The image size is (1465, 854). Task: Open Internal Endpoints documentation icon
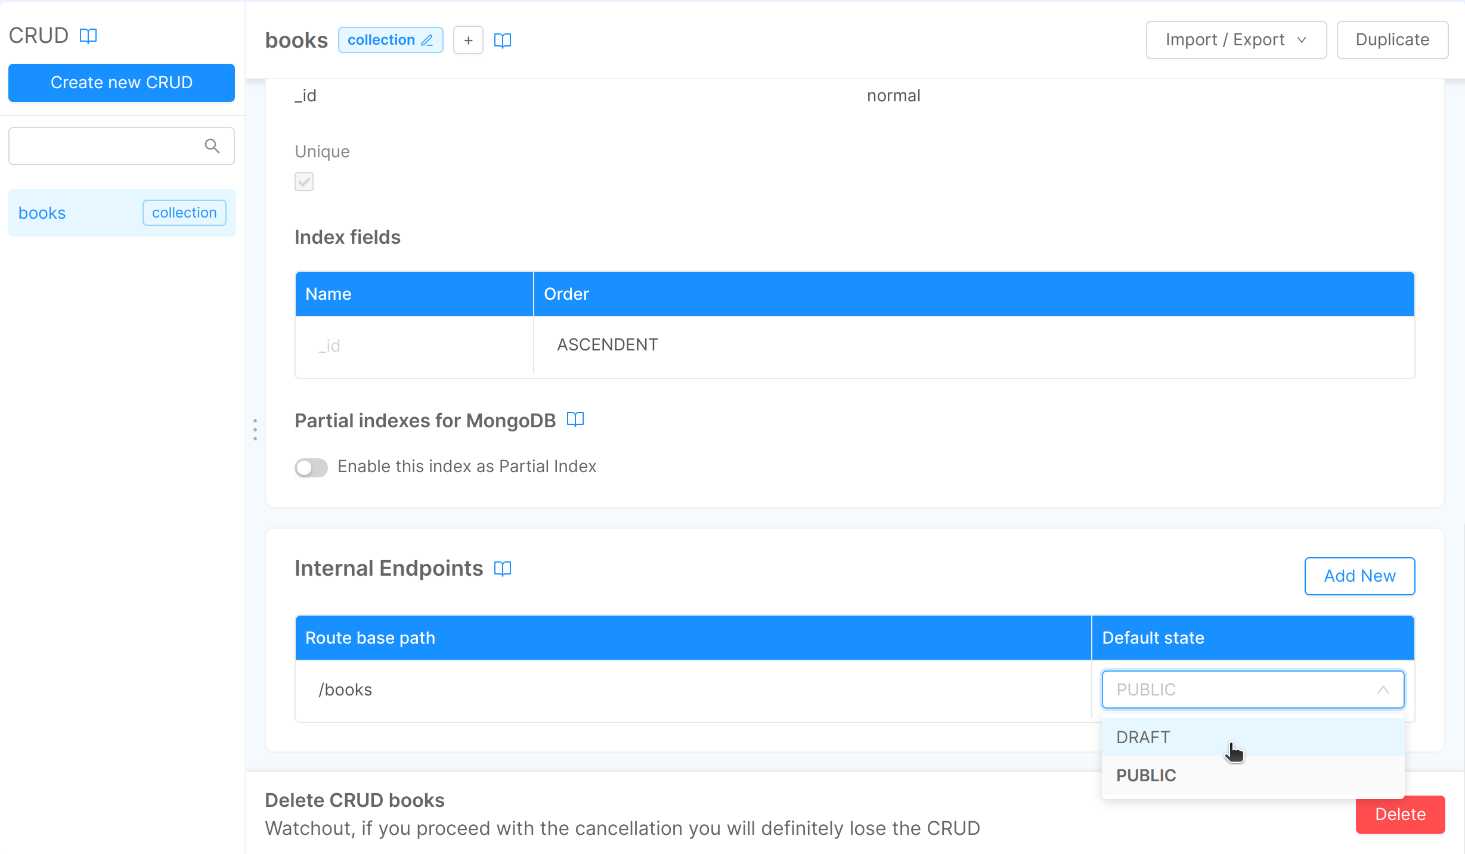[x=503, y=569]
